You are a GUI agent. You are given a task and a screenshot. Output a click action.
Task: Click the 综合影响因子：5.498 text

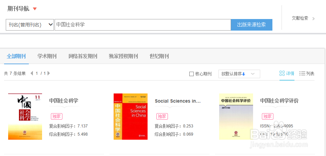(x=69, y=134)
